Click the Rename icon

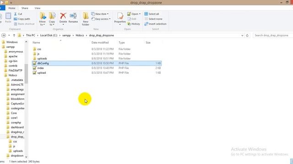(73, 16)
